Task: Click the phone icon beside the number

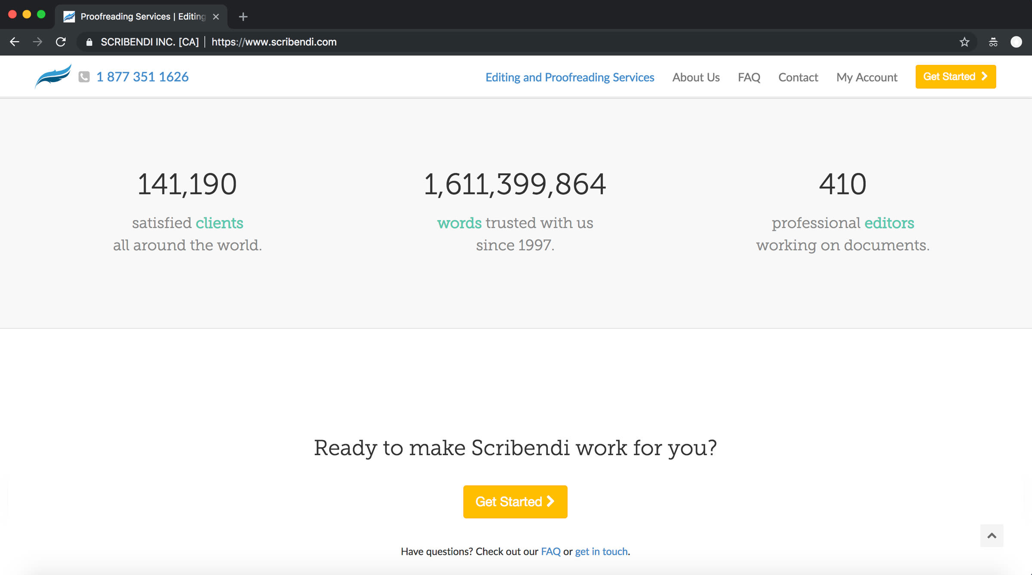Action: click(x=83, y=77)
